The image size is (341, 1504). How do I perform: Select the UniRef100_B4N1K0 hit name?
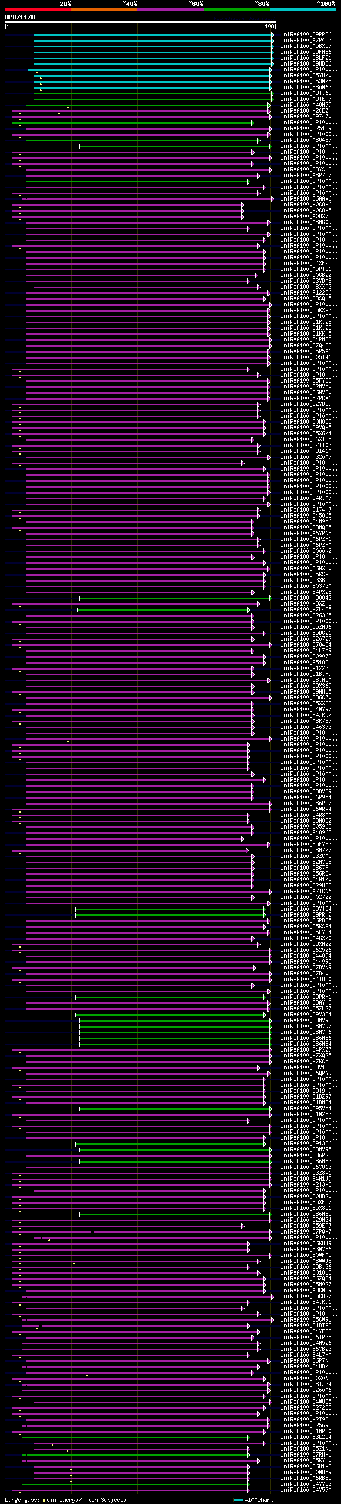[306, 879]
